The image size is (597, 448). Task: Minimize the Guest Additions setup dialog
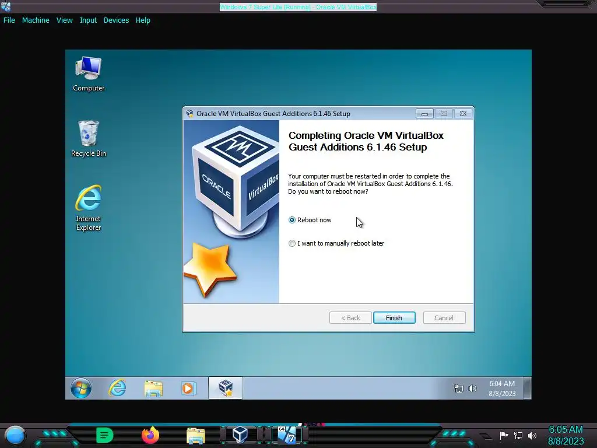pyautogui.click(x=424, y=114)
